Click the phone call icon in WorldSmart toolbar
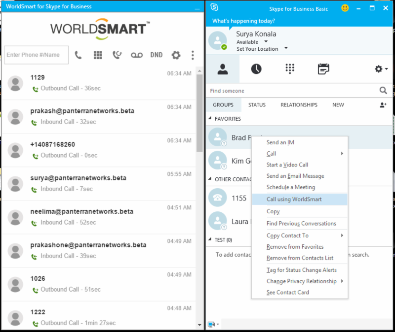 (x=78, y=55)
